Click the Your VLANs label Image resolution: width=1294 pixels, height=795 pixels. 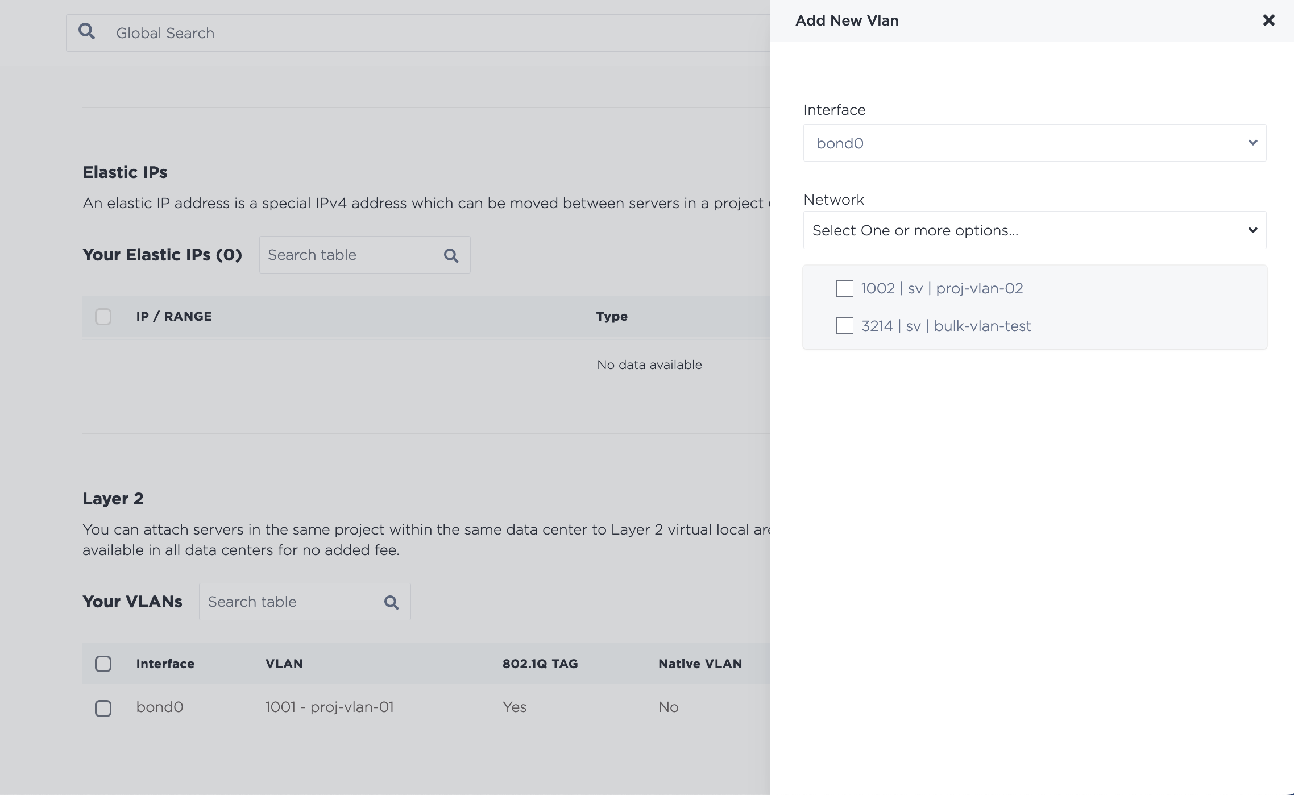pyautogui.click(x=132, y=602)
